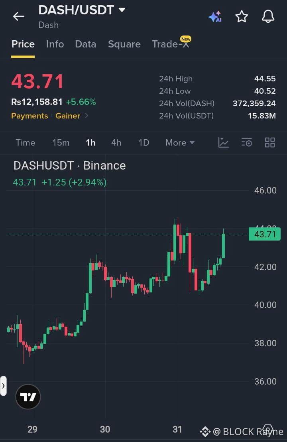
Task: Set a price alert bell
Action: coord(268,16)
